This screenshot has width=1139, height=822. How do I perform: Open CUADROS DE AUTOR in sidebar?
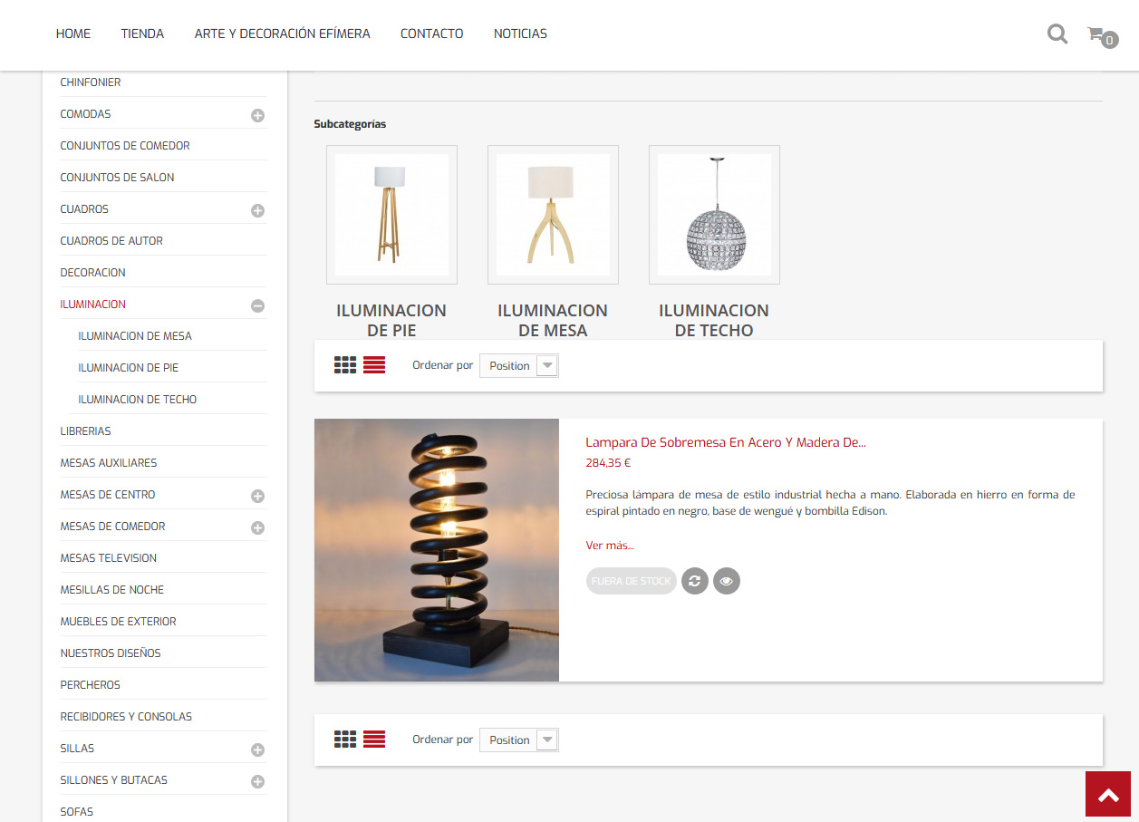pos(111,241)
